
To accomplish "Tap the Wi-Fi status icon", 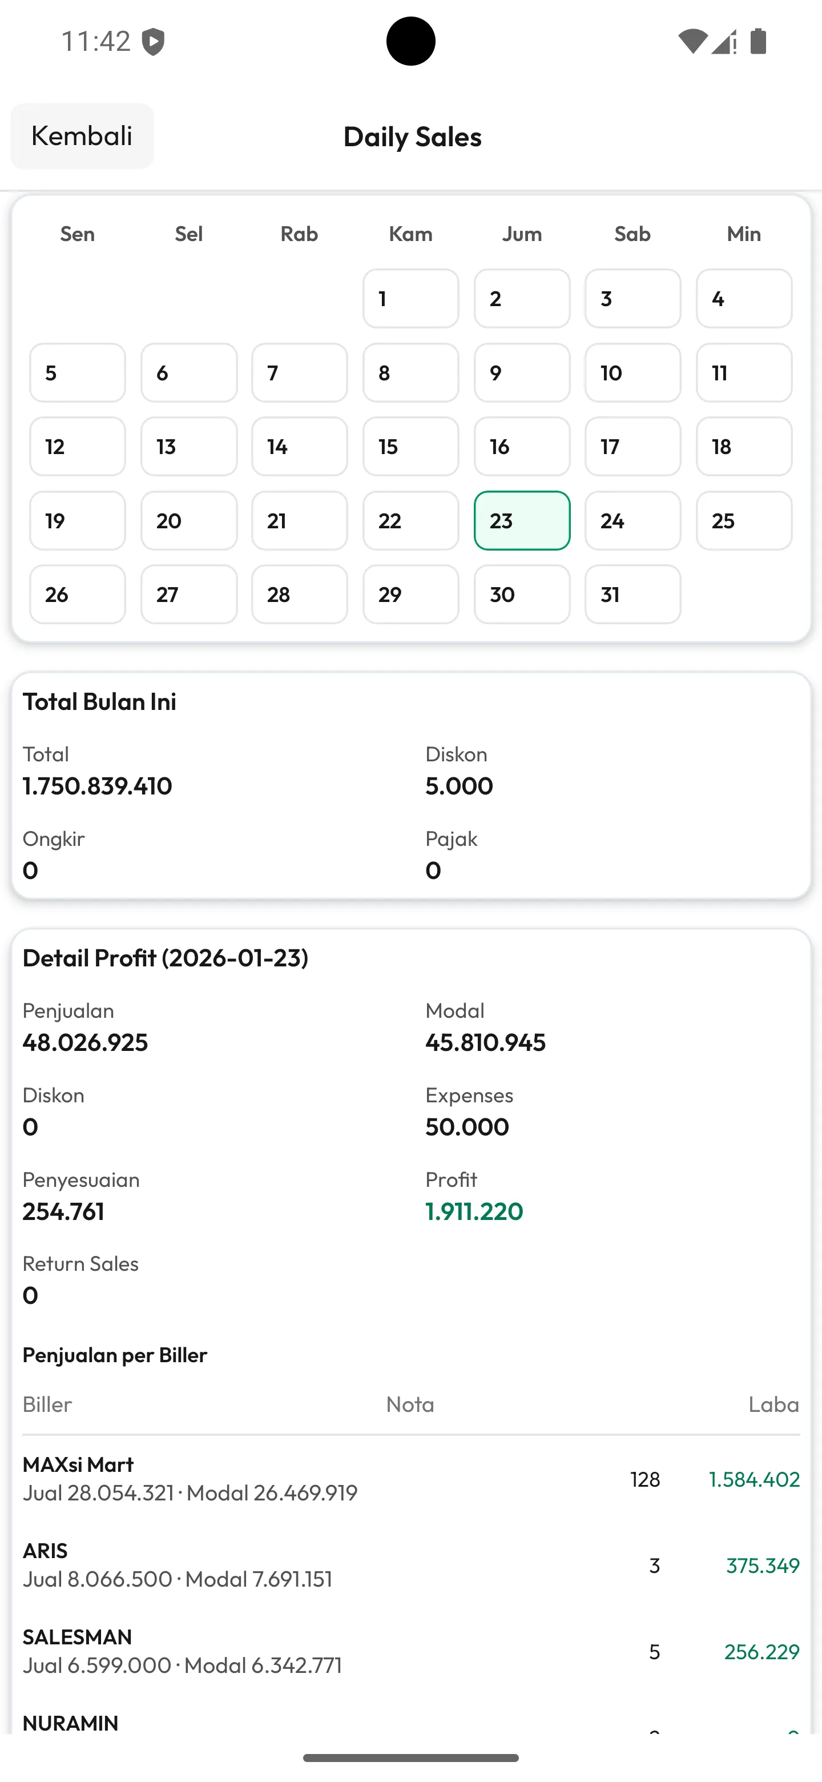I will pyautogui.click(x=691, y=42).
